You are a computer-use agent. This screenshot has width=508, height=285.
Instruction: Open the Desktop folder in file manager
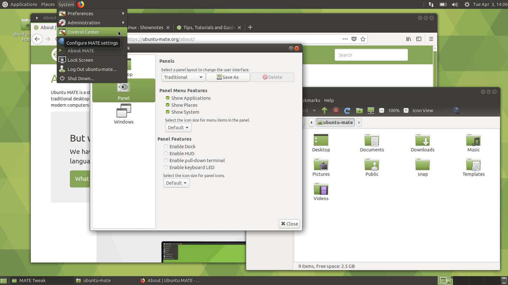pos(321,140)
